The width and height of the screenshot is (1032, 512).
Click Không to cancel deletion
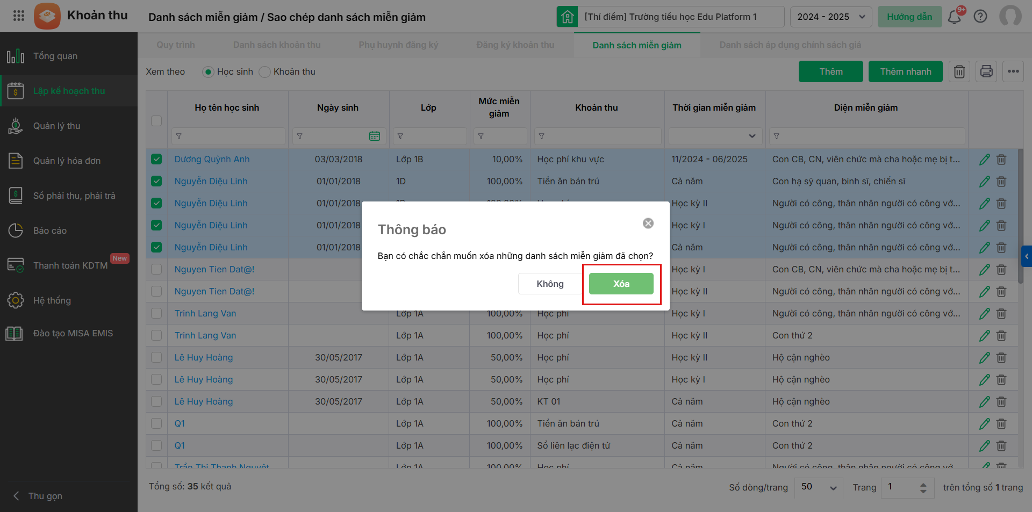[549, 284]
